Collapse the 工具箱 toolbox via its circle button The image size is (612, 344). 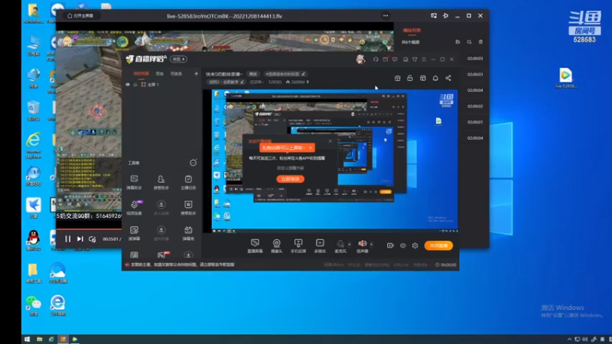[x=193, y=163]
